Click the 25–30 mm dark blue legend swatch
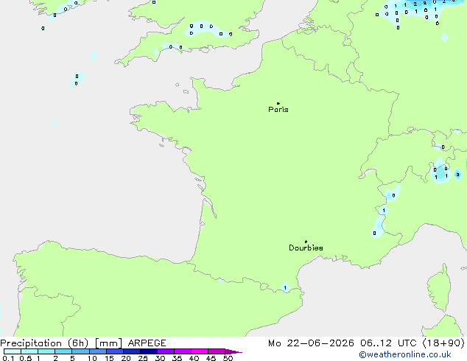This screenshot has width=467, height=361. (149, 351)
